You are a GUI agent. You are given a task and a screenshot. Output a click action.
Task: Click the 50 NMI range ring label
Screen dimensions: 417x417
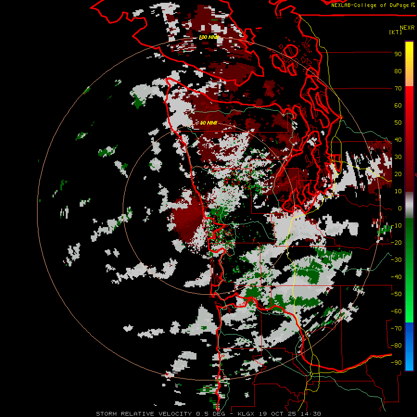(208, 123)
